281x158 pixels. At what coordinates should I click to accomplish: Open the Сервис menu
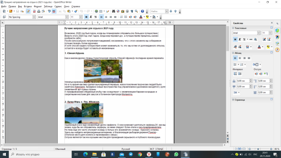pos(58,7)
